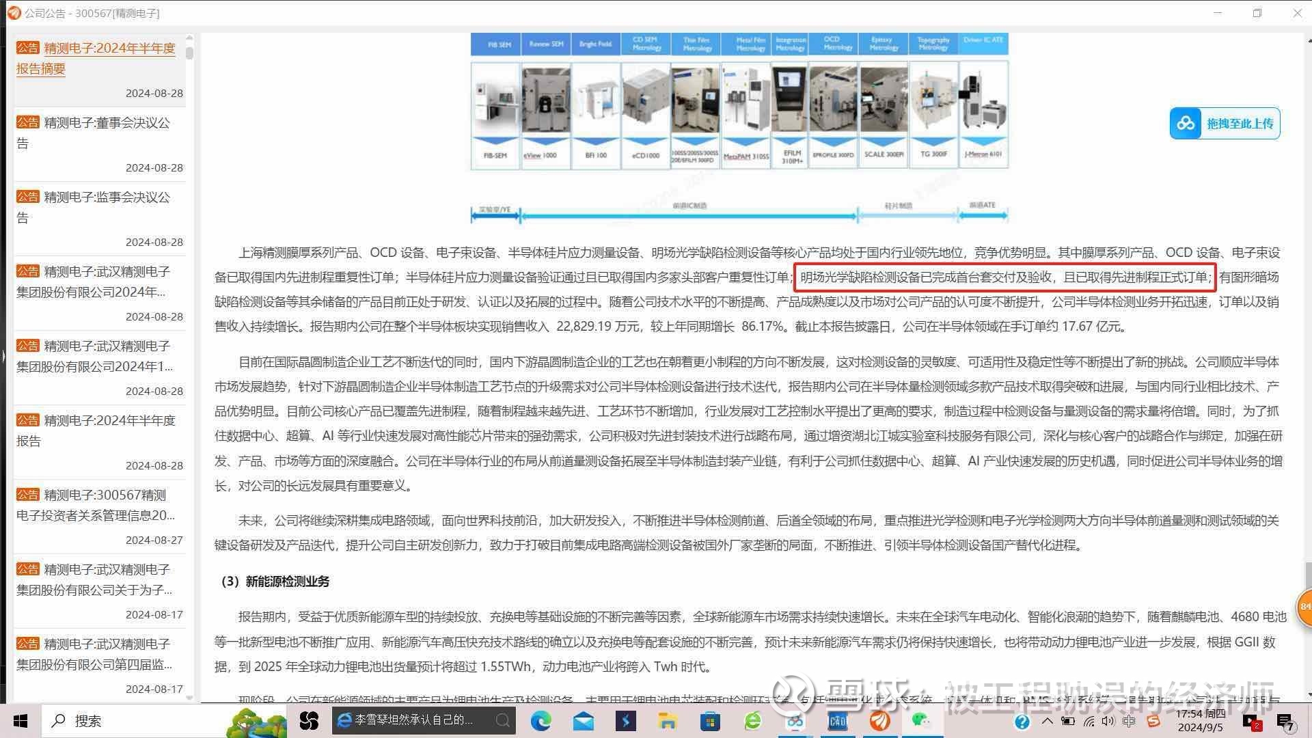Open 精测电子:2024年半年度报告摘要 announcement
This screenshot has width=1312, height=738.
coord(96,58)
